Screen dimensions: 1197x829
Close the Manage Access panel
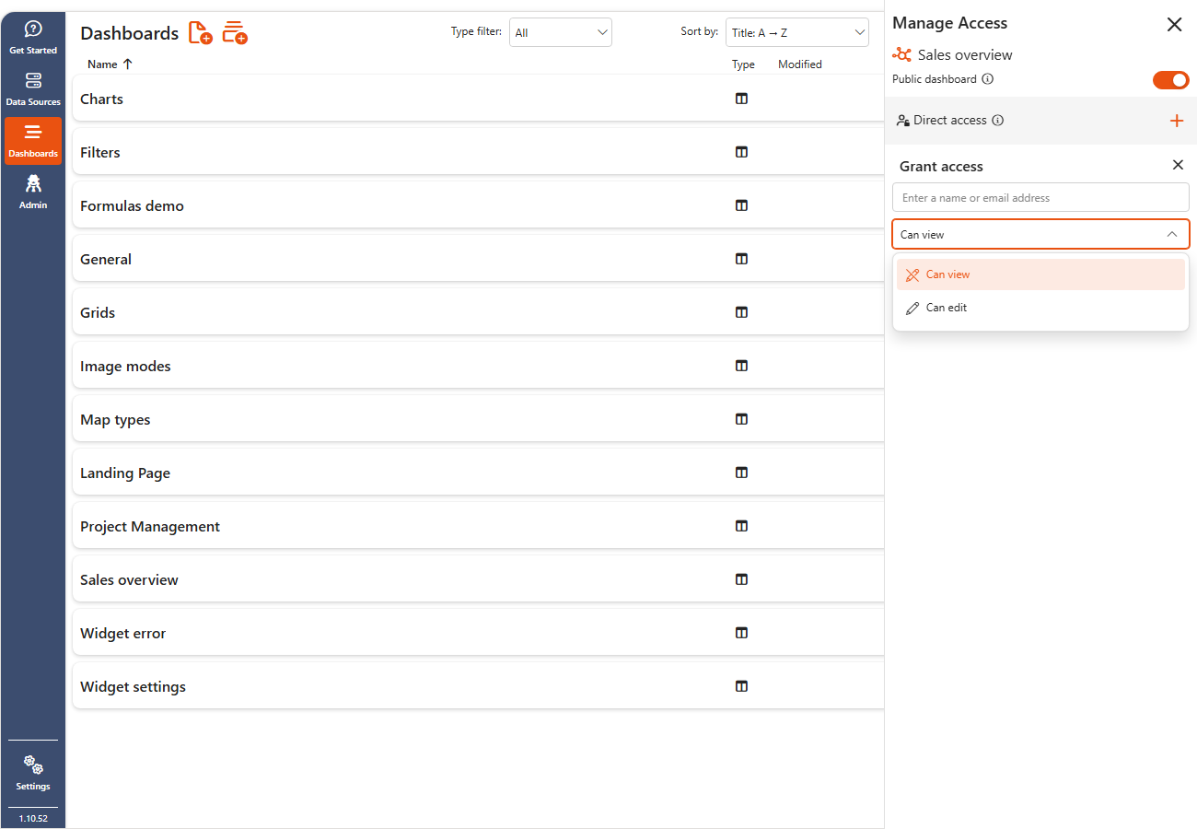[x=1174, y=25]
